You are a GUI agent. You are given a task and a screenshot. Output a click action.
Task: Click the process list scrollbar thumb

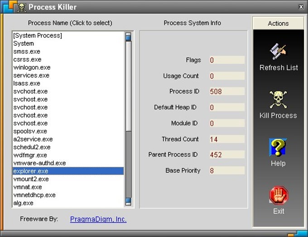pos(129,86)
